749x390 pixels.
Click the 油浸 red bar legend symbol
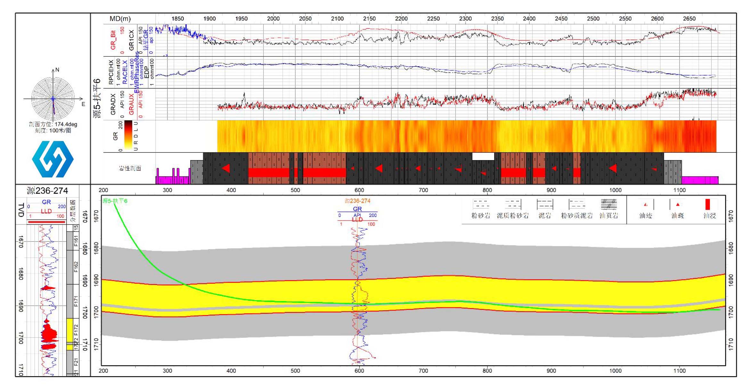pos(708,204)
